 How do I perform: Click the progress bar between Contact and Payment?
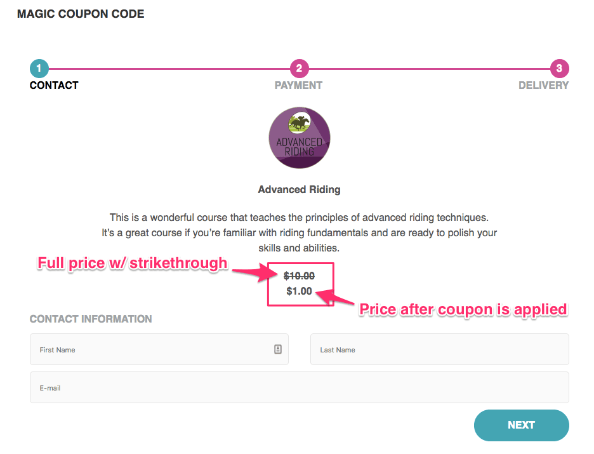click(168, 69)
